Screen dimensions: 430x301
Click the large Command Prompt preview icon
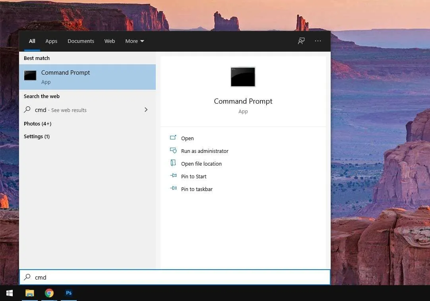click(243, 77)
